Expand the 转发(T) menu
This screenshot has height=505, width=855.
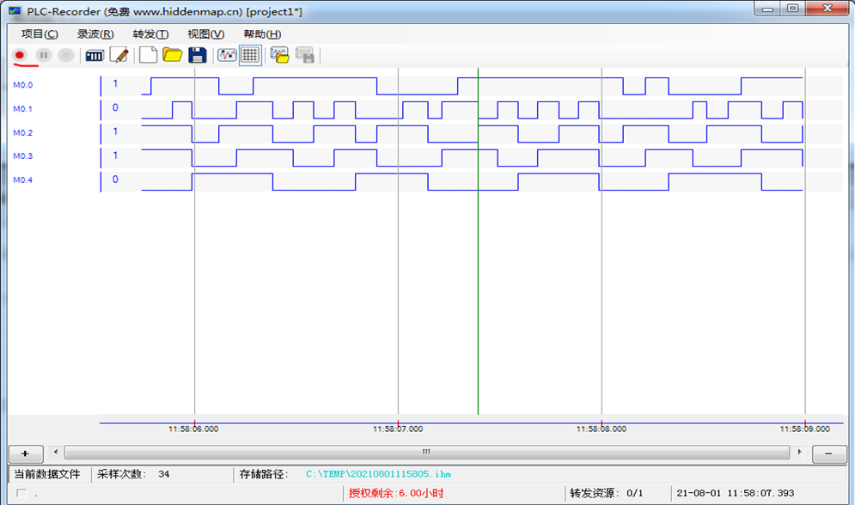click(x=150, y=34)
